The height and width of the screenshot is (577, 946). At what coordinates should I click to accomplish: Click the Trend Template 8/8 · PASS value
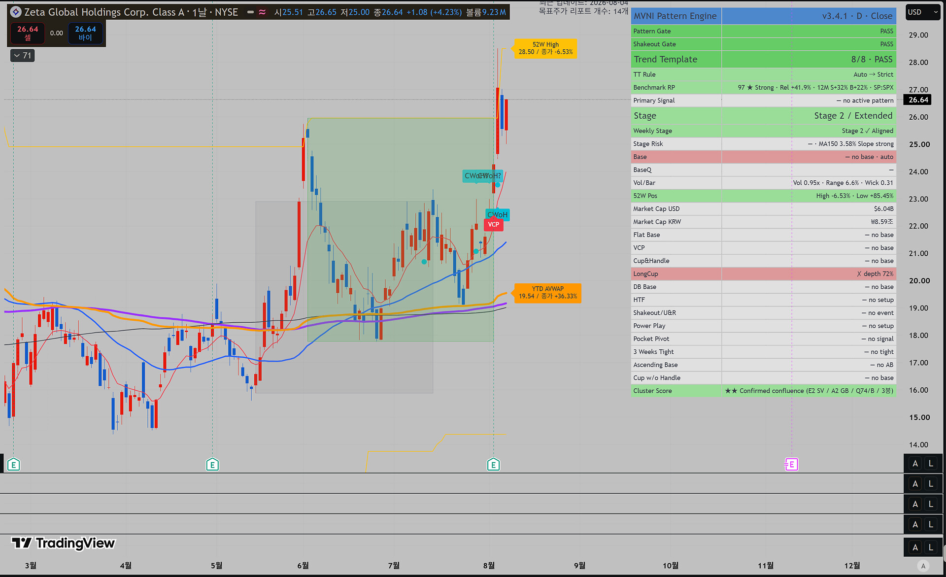pos(872,59)
